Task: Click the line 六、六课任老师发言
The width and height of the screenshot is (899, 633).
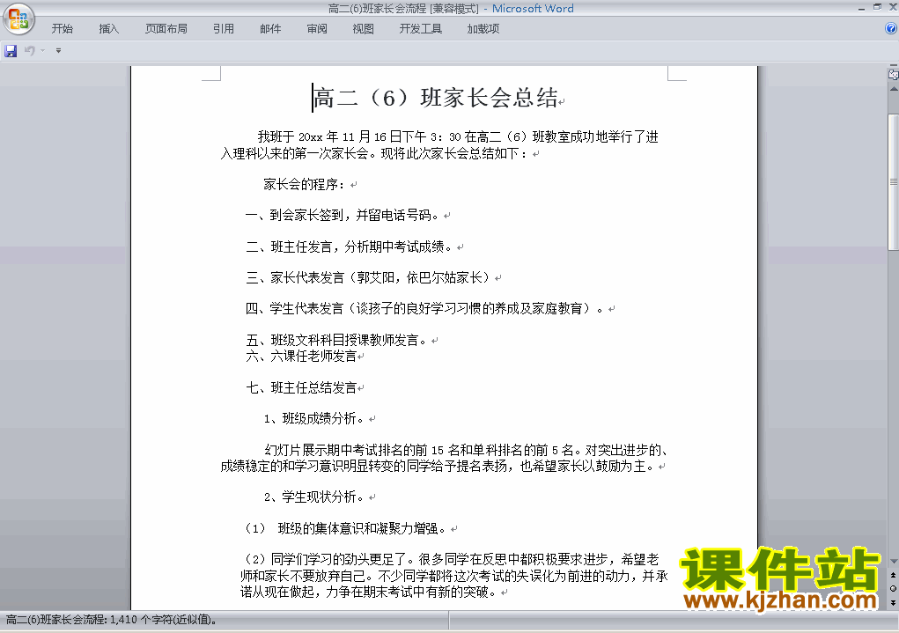Action: pyautogui.click(x=301, y=356)
